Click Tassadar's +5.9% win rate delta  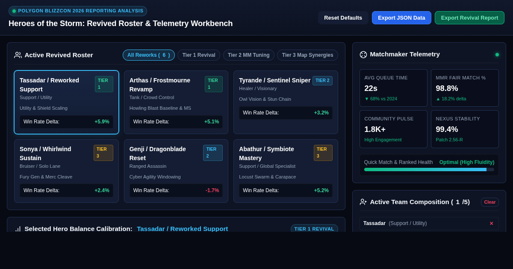tap(102, 122)
